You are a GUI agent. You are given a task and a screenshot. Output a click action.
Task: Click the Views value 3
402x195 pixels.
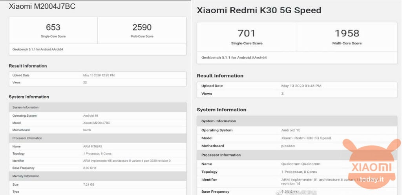tap(283, 94)
